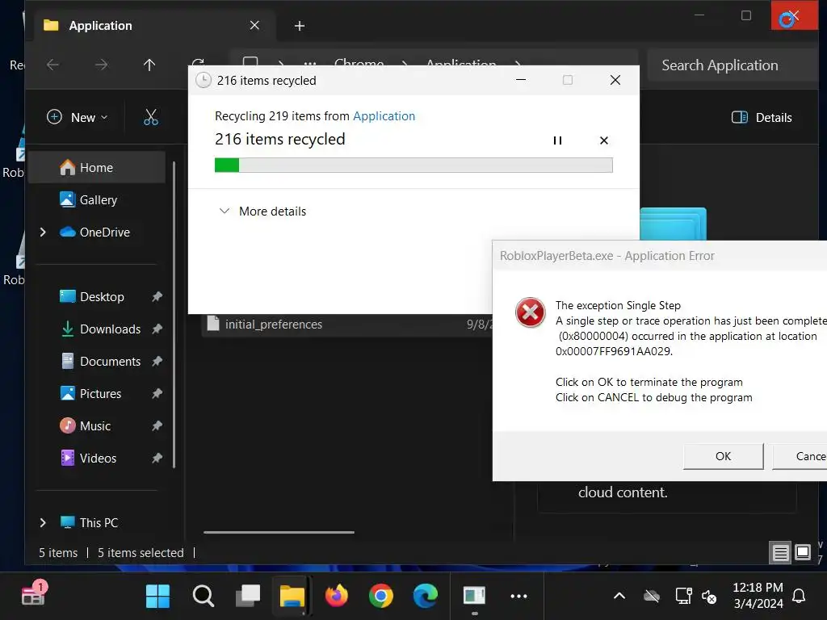The height and width of the screenshot is (620, 827).
Task: Unpin Downloads using its pin icon
Action: tap(157, 329)
